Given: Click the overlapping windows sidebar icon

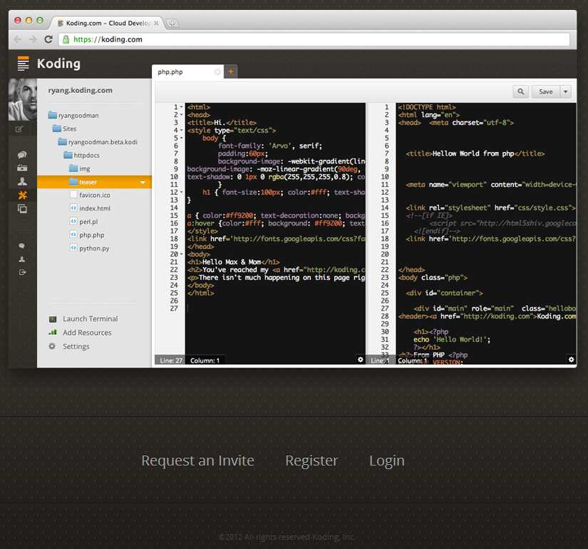Looking at the screenshot, I should pos(22,209).
